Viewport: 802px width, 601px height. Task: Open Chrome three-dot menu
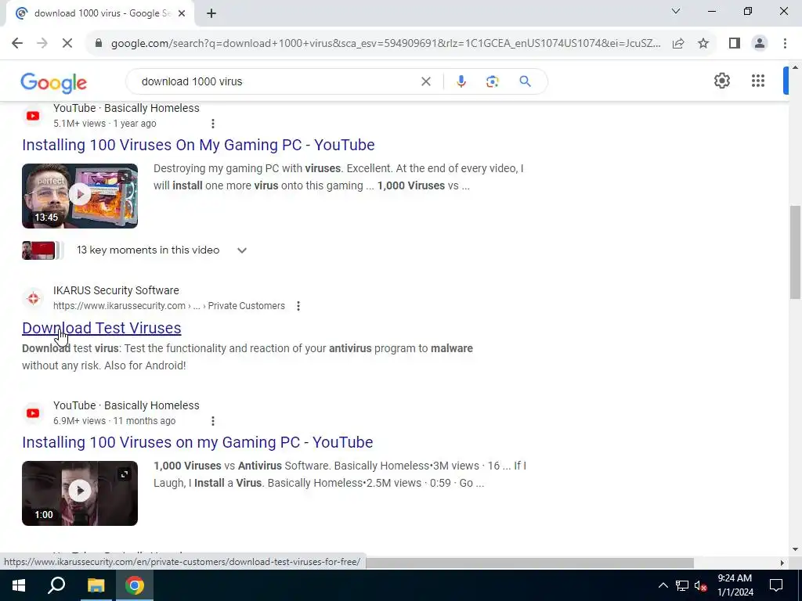click(x=785, y=44)
